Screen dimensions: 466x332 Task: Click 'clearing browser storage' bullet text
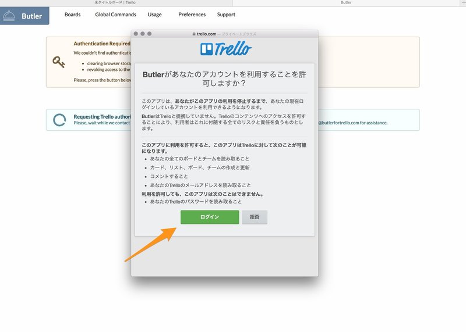[109, 63]
